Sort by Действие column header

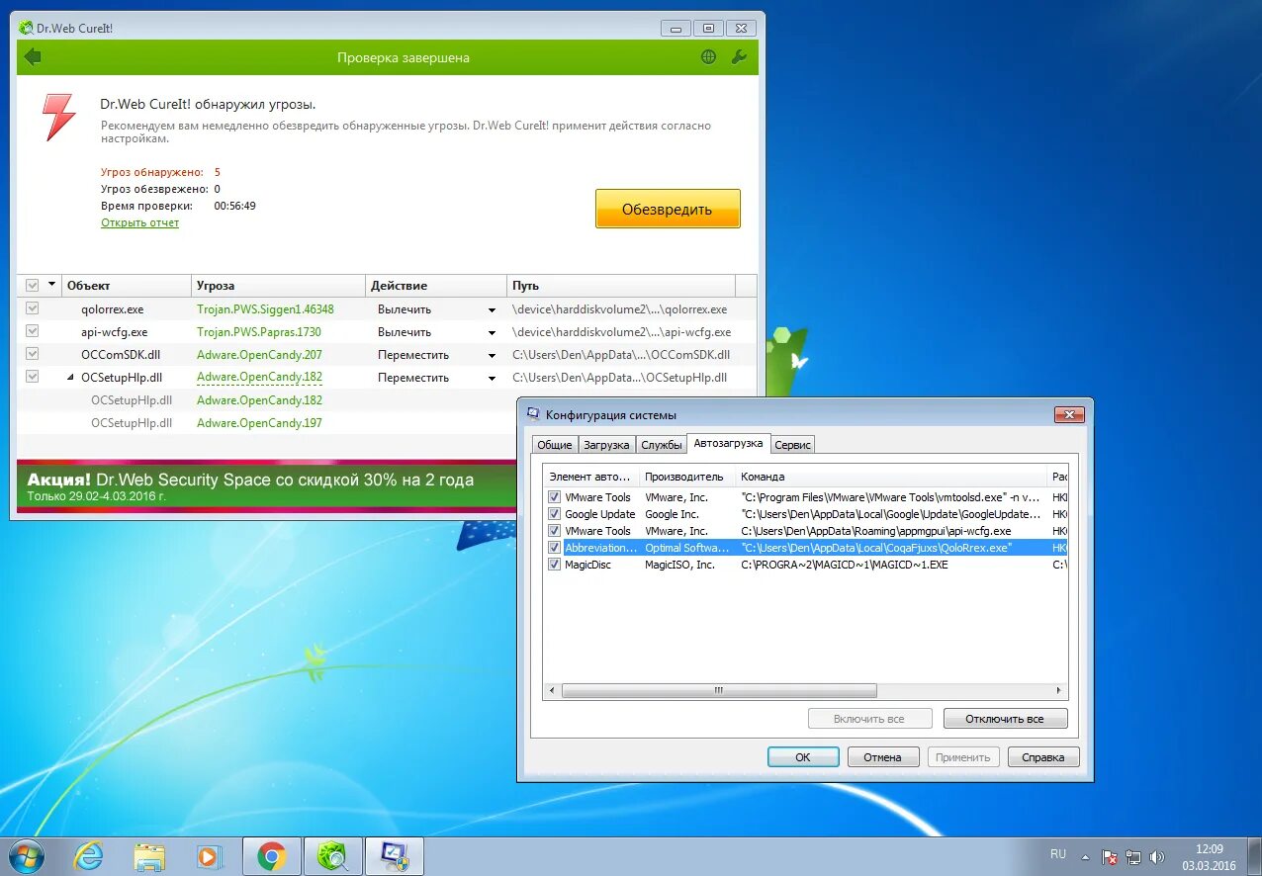pyautogui.click(x=435, y=285)
